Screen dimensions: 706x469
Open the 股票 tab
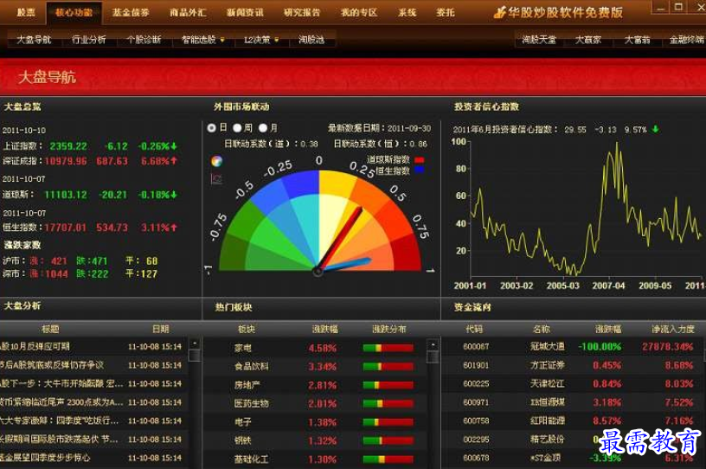coord(26,12)
